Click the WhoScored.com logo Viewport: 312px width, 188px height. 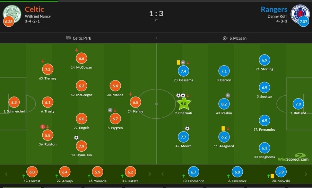click(293, 158)
